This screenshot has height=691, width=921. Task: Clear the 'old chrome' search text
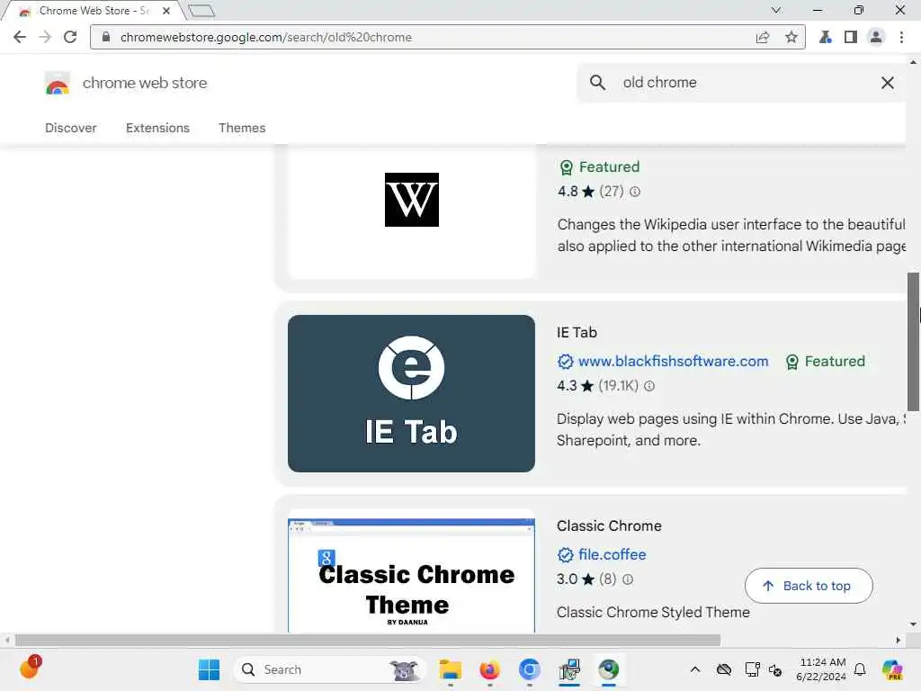(x=888, y=83)
